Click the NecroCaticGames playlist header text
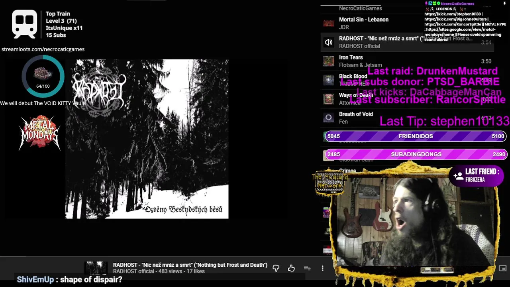 [360, 8]
